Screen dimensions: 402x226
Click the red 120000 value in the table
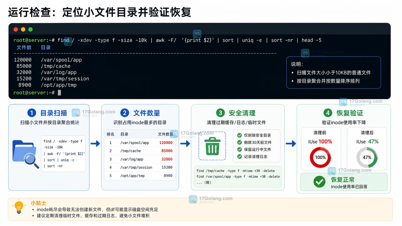(x=166, y=143)
